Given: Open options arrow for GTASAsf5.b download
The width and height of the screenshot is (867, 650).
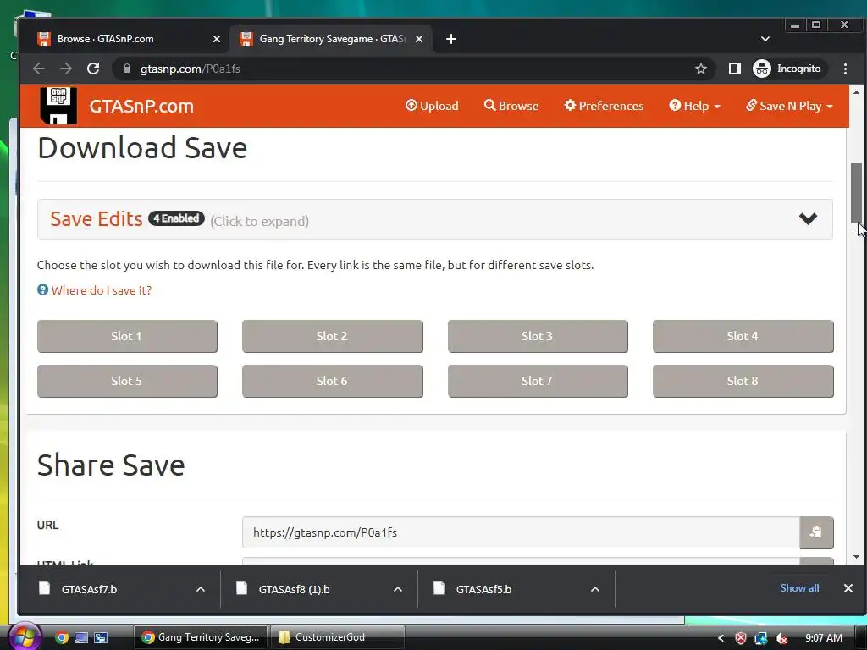Looking at the screenshot, I should coord(595,589).
